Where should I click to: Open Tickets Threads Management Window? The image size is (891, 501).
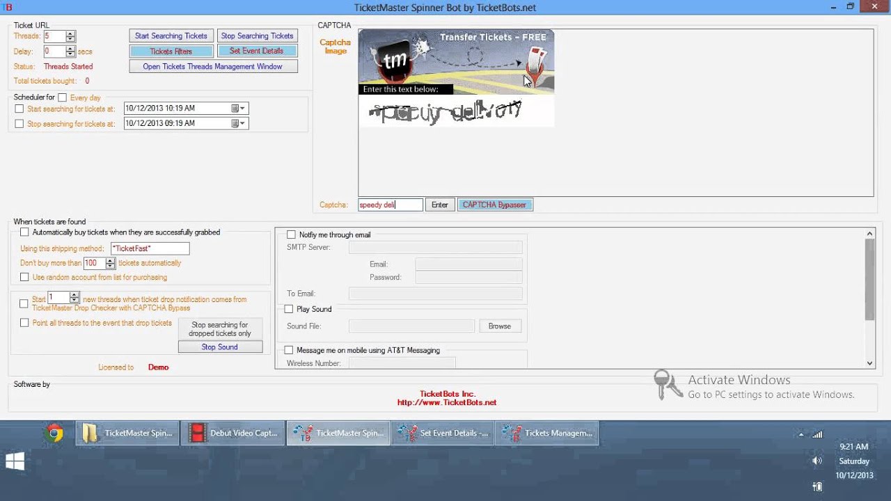[213, 67]
